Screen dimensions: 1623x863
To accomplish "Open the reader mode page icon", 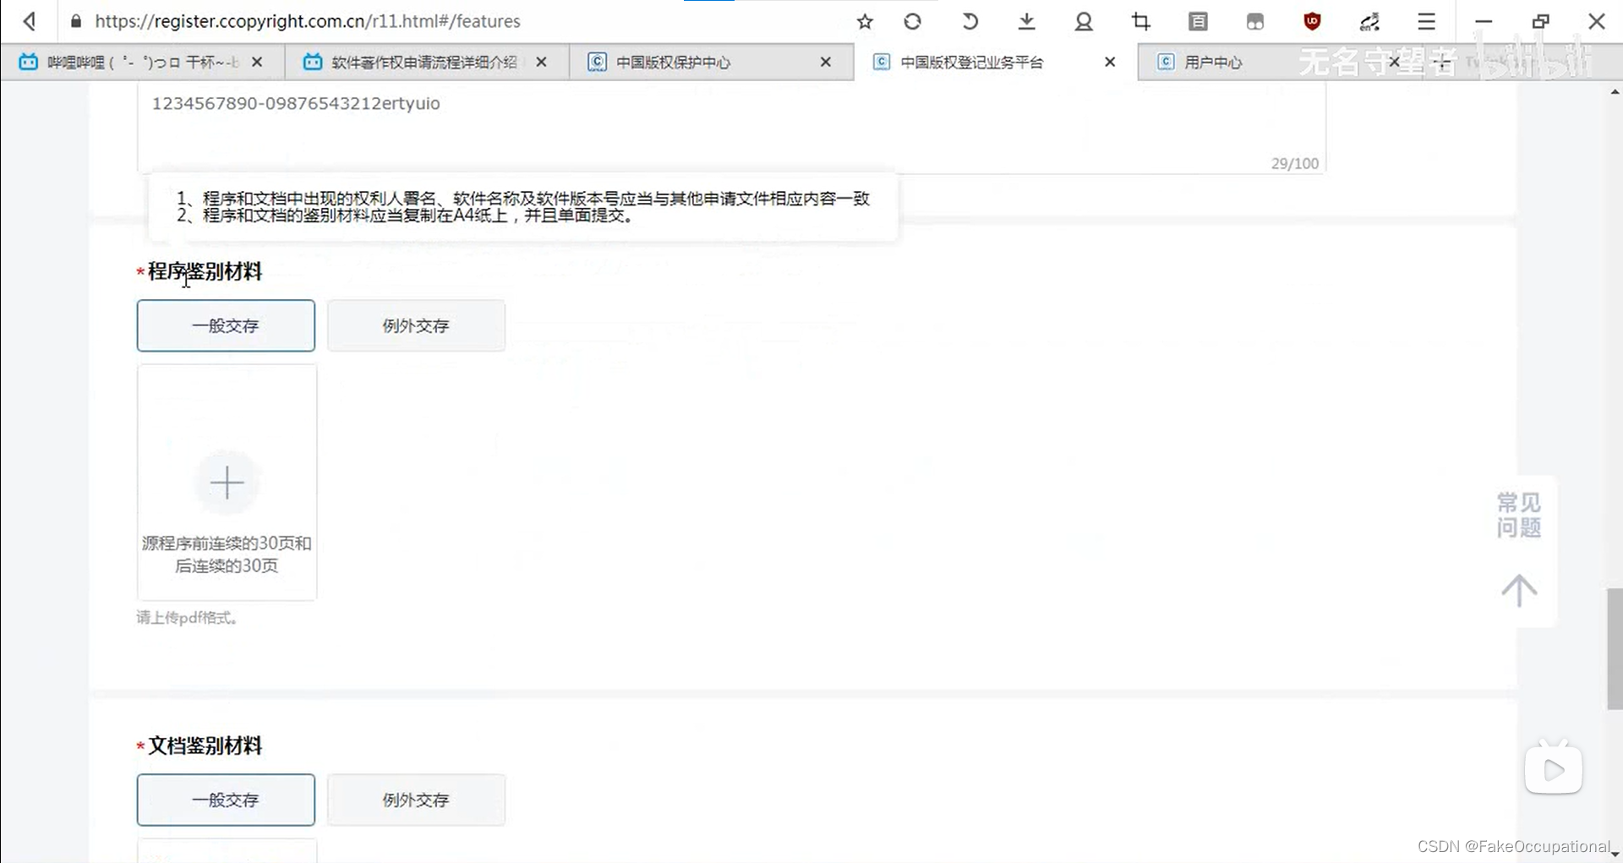I will 1198,21.
